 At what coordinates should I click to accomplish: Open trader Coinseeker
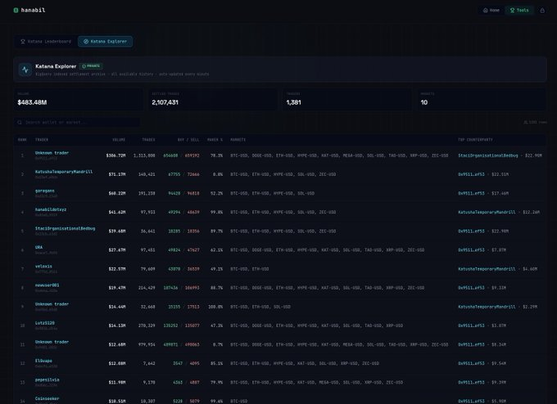point(47,398)
